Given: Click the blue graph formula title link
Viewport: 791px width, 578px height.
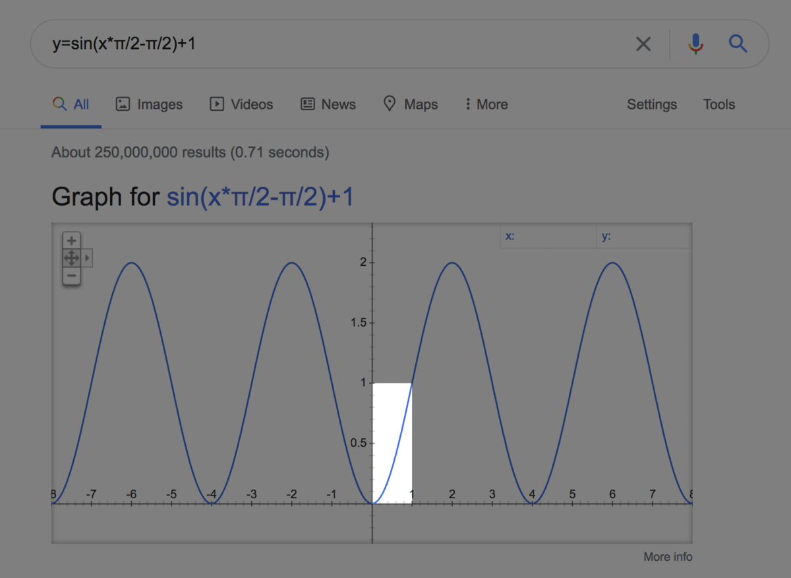Looking at the screenshot, I should [x=260, y=197].
